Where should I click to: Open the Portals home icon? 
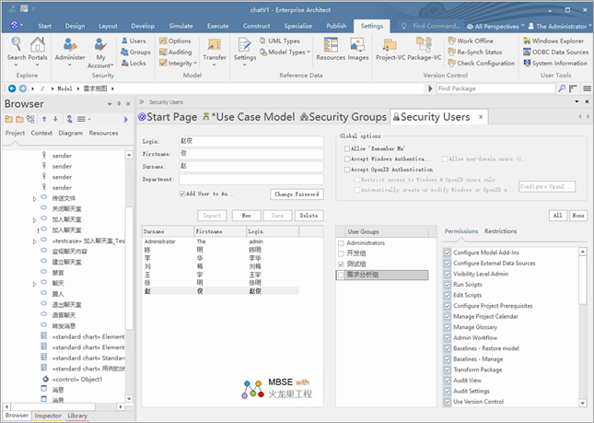click(x=38, y=50)
